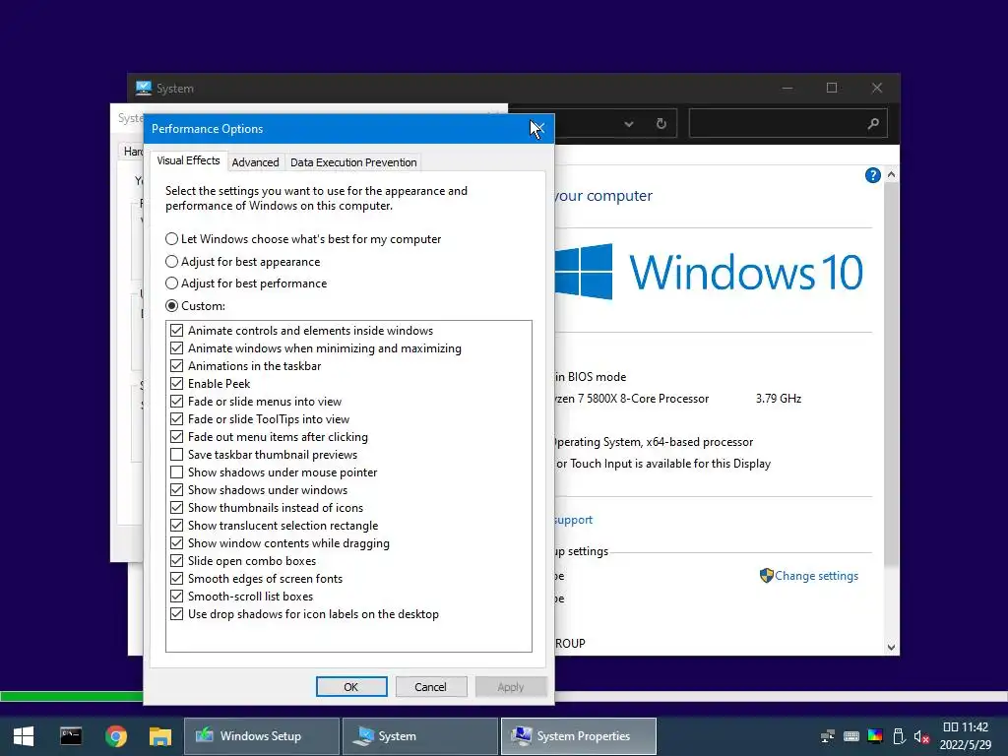Image resolution: width=1008 pixels, height=756 pixels.
Task: Uncheck Slide open combo boxes
Action: (177, 561)
